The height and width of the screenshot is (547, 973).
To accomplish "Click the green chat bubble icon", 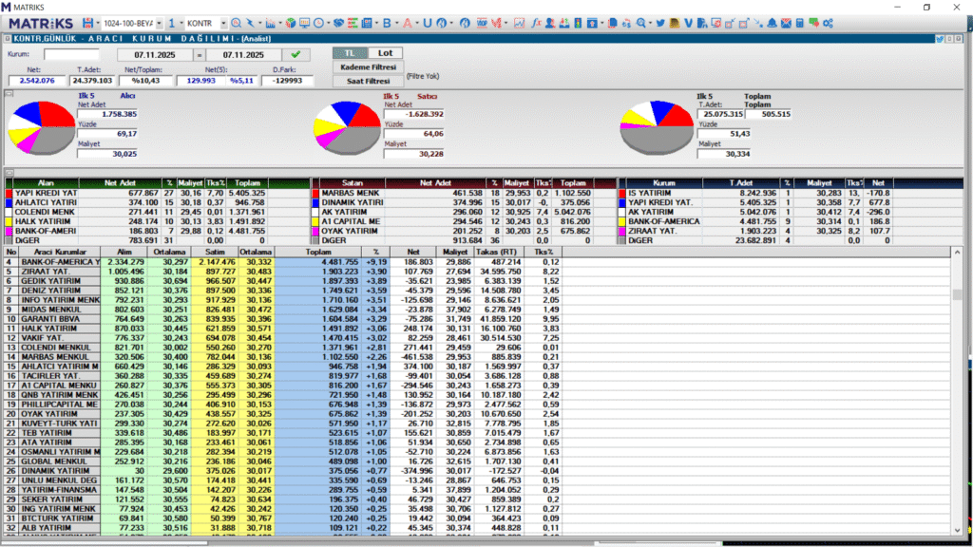I will point(813,23).
